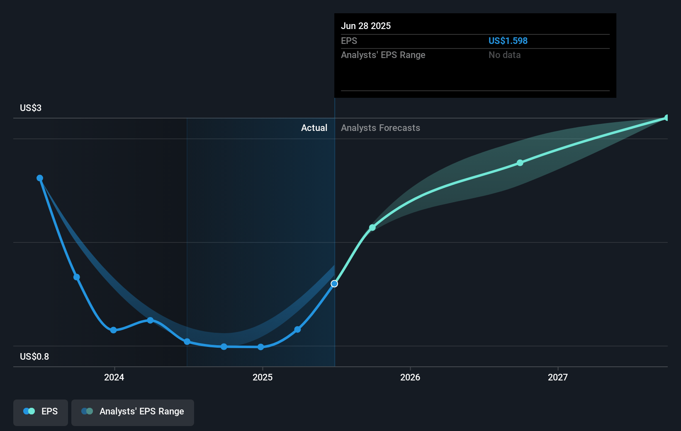Click the Jun 28 2025 tooltip date

[366, 26]
